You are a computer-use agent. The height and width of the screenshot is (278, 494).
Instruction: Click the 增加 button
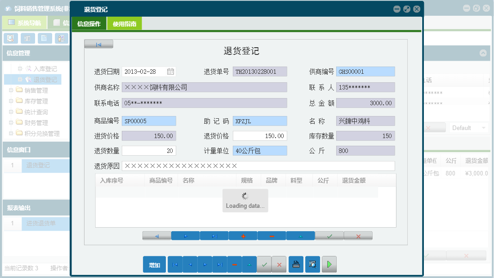pyautogui.click(x=154, y=265)
